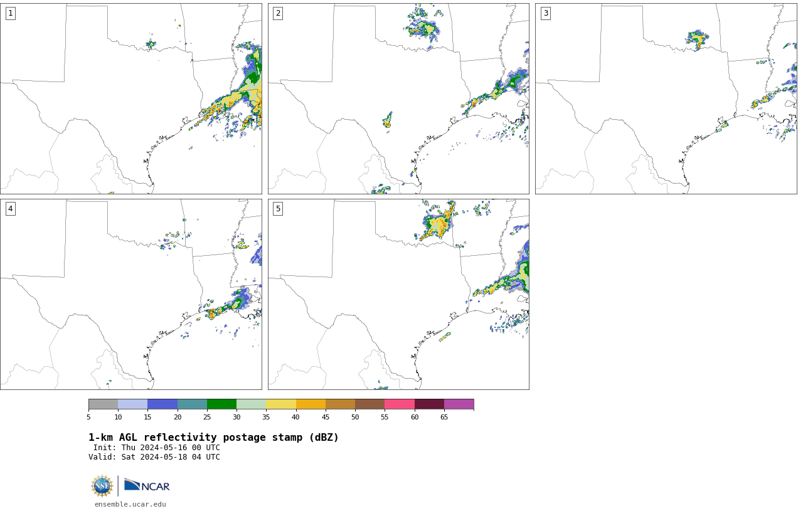
Task: Click the member number 4 label box
Action: (10, 209)
